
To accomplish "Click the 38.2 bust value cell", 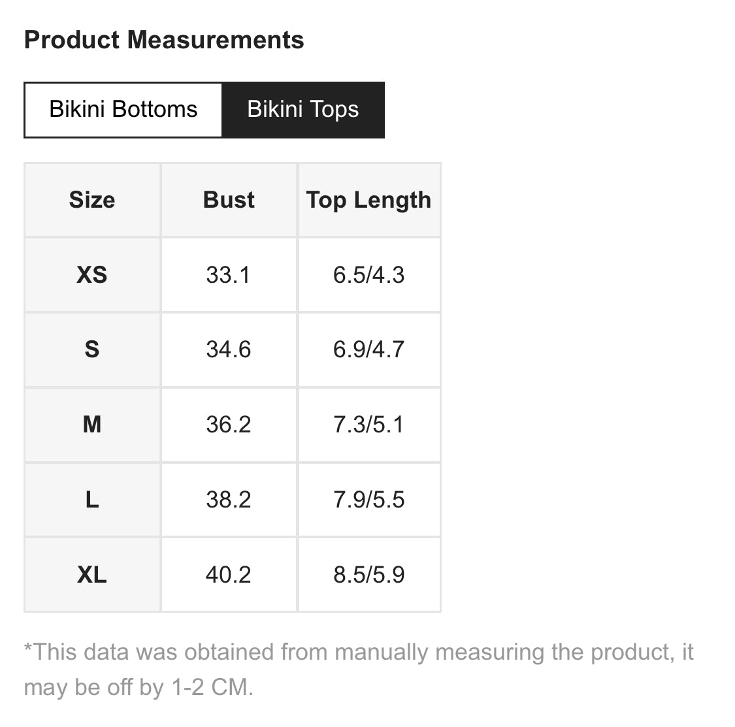I will [x=229, y=500].
